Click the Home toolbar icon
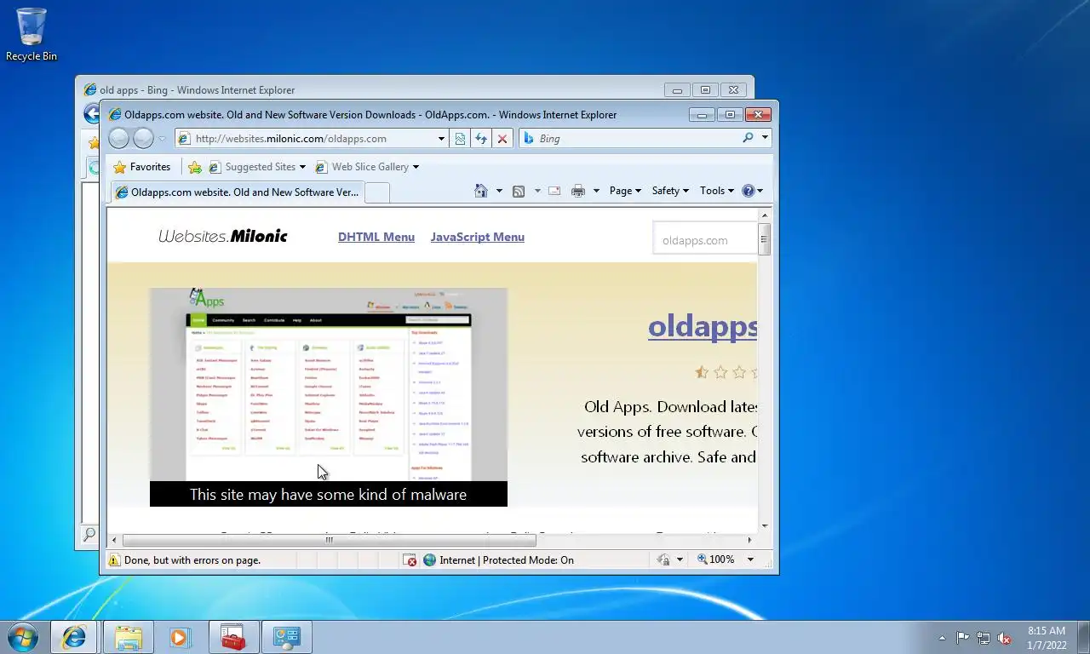Image resolution: width=1090 pixels, height=654 pixels. pyautogui.click(x=481, y=191)
